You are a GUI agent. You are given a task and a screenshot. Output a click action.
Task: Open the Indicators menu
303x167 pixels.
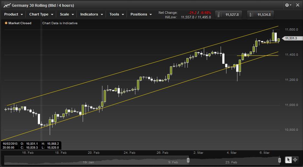pos(92,14)
